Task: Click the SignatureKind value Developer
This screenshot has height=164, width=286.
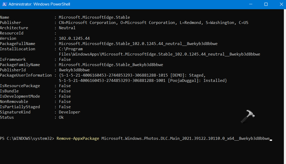Action: (x=69, y=112)
